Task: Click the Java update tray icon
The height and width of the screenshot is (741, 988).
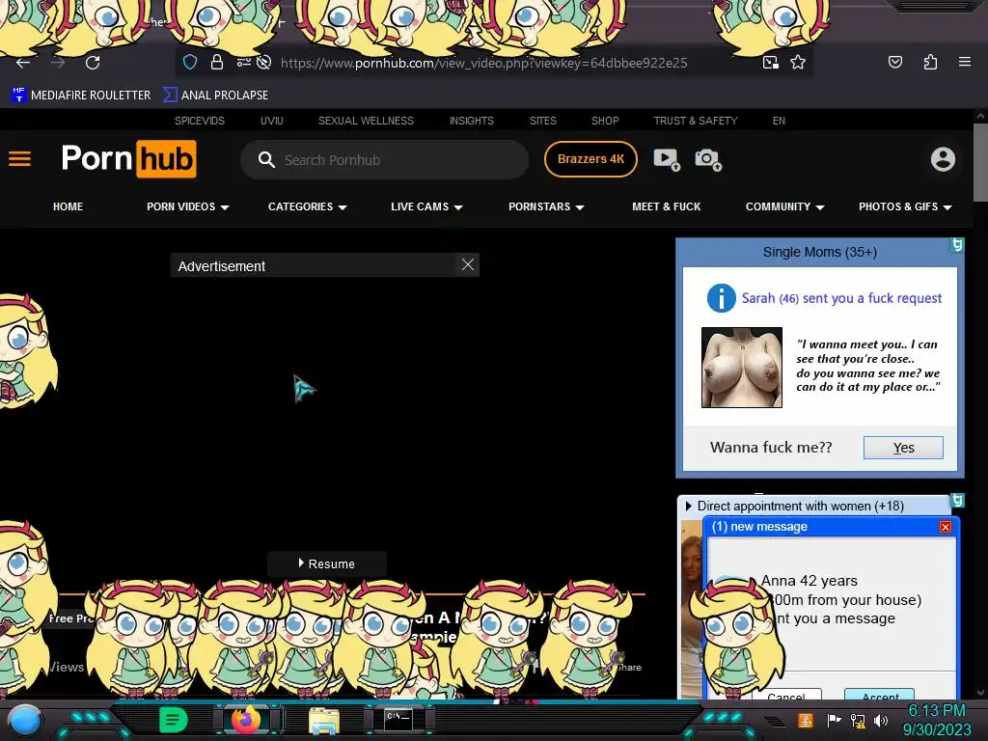Action: pyautogui.click(x=806, y=720)
